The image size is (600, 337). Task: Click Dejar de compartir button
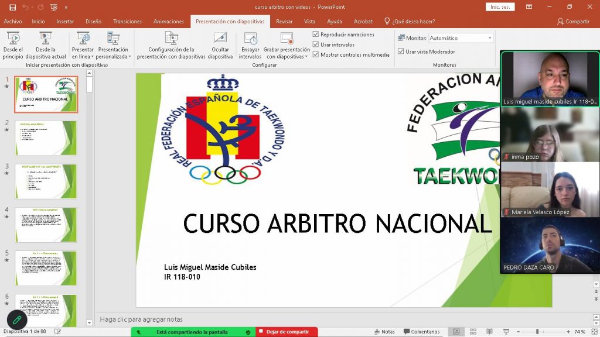click(287, 332)
